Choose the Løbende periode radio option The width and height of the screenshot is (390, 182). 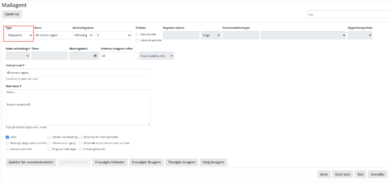coord(137,40)
